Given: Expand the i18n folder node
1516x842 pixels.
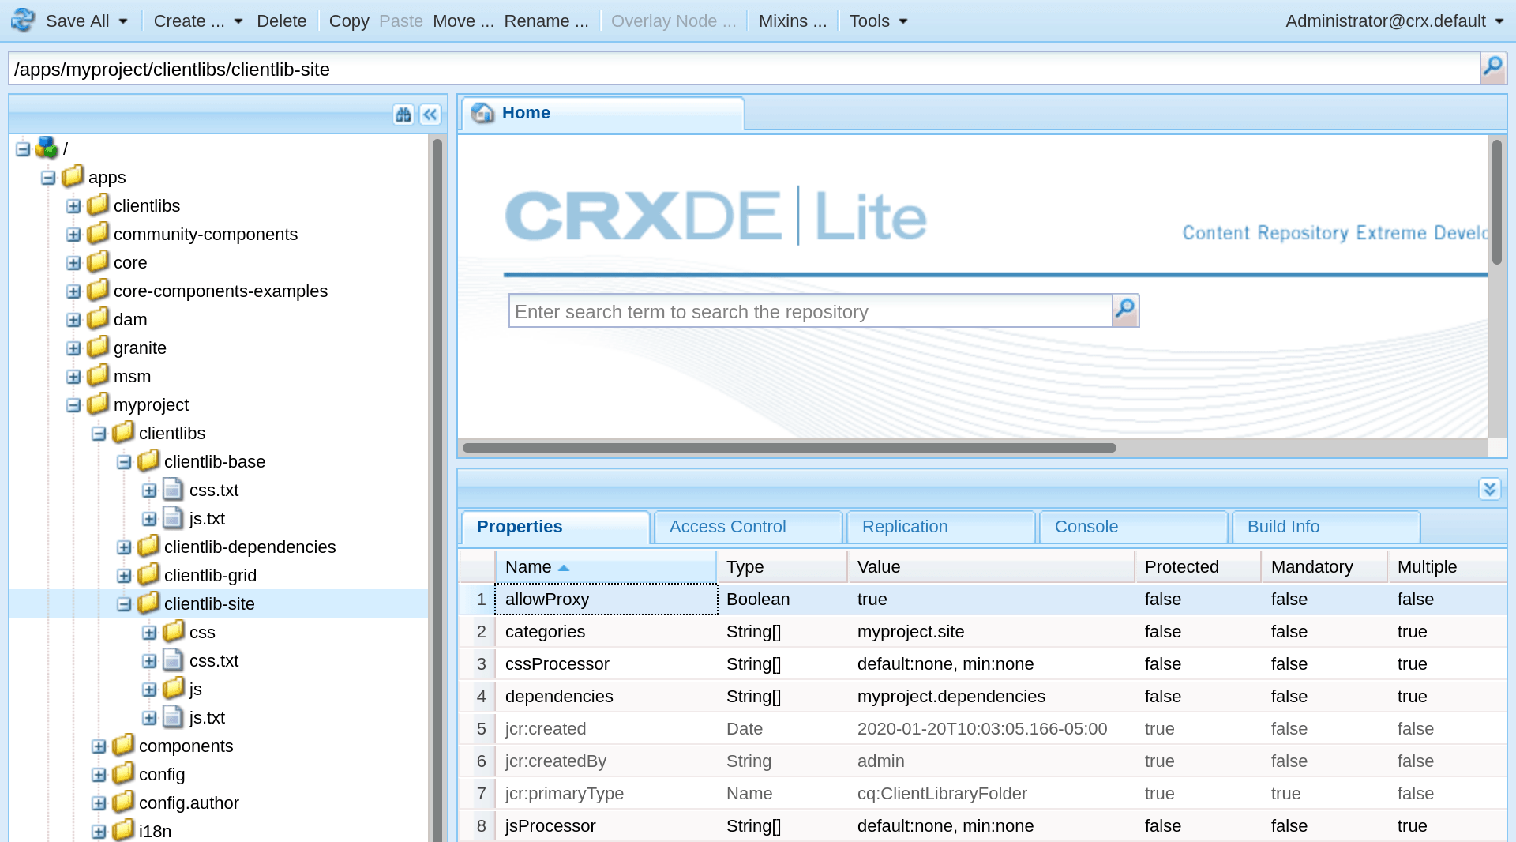Looking at the screenshot, I should 99,832.
